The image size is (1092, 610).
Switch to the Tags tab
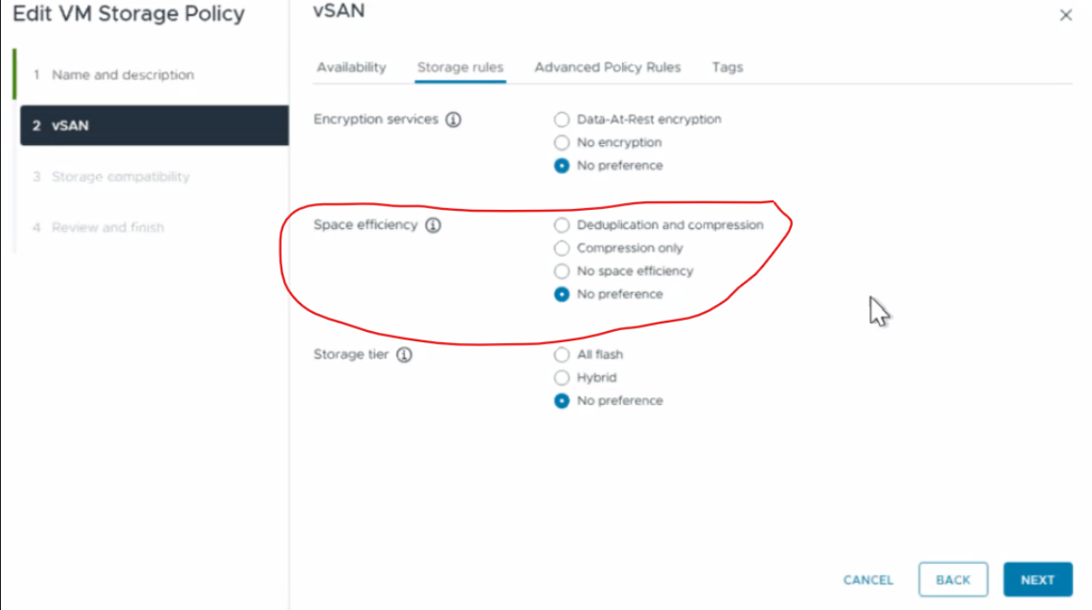click(727, 67)
